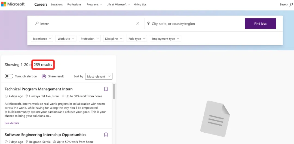Viewport: 294px width, 144px height.
Task: Open the Hiring tips nav item
Action: [140, 5]
